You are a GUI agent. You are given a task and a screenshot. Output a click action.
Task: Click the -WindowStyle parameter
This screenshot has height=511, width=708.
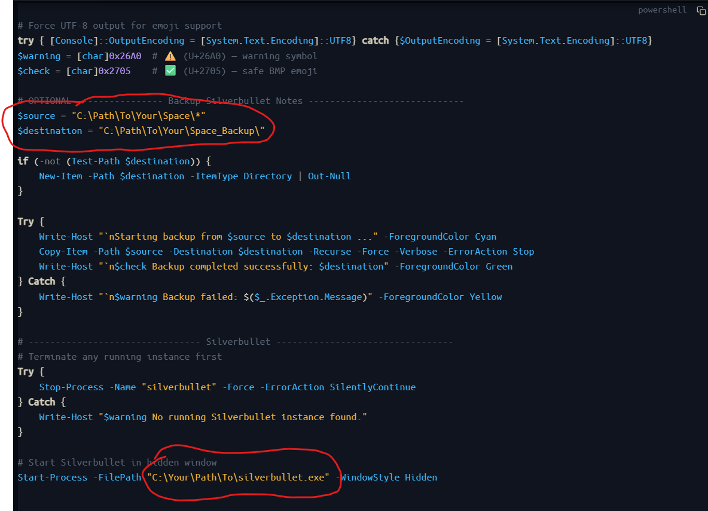pyautogui.click(x=367, y=478)
